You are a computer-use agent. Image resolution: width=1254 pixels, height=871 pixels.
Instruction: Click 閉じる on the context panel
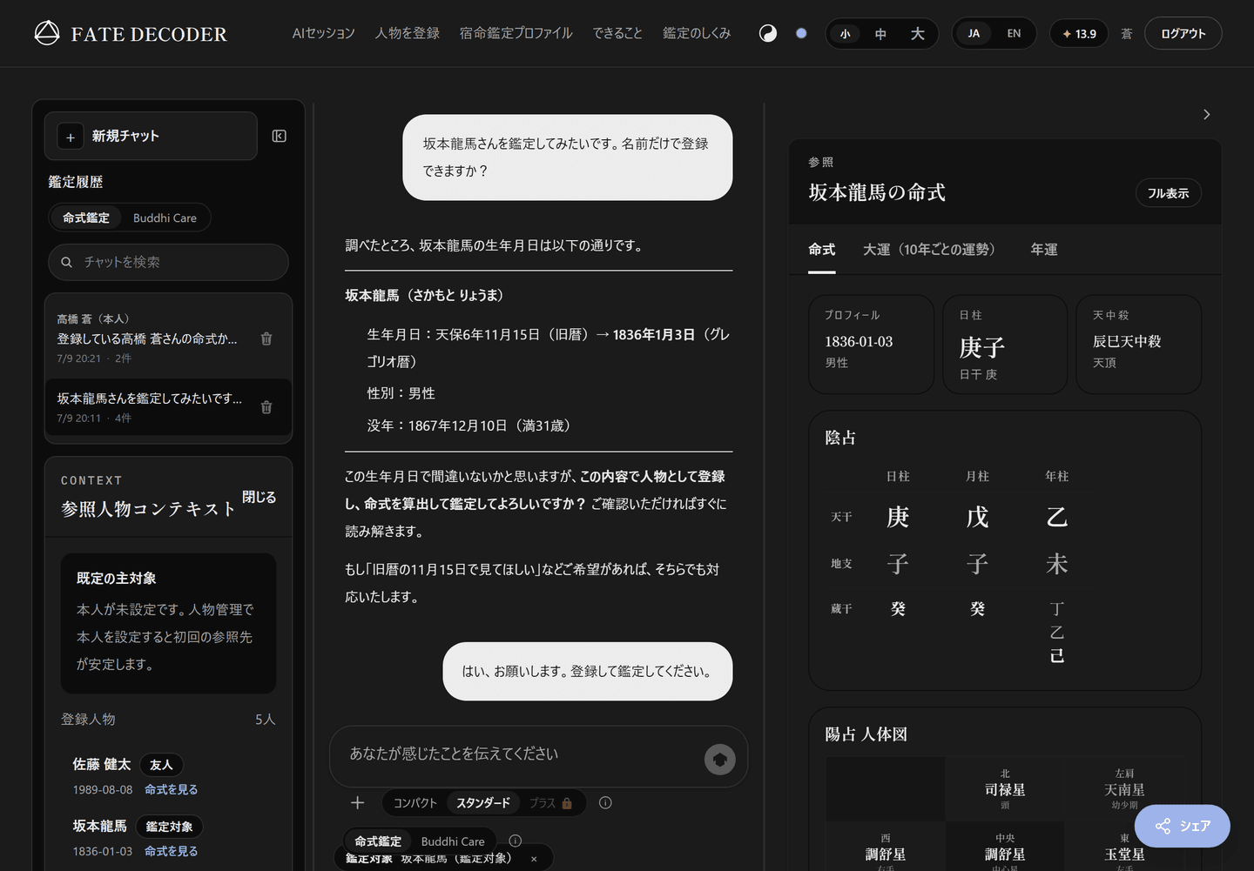pyautogui.click(x=259, y=497)
